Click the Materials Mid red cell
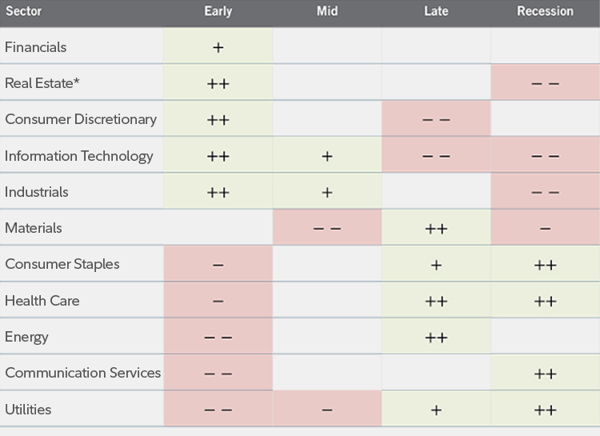This screenshot has height=436, width=600. tap(327, 228)
